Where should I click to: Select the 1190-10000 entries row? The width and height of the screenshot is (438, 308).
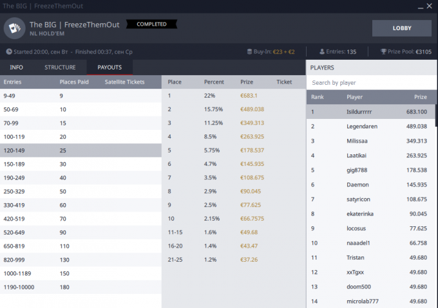81,287
